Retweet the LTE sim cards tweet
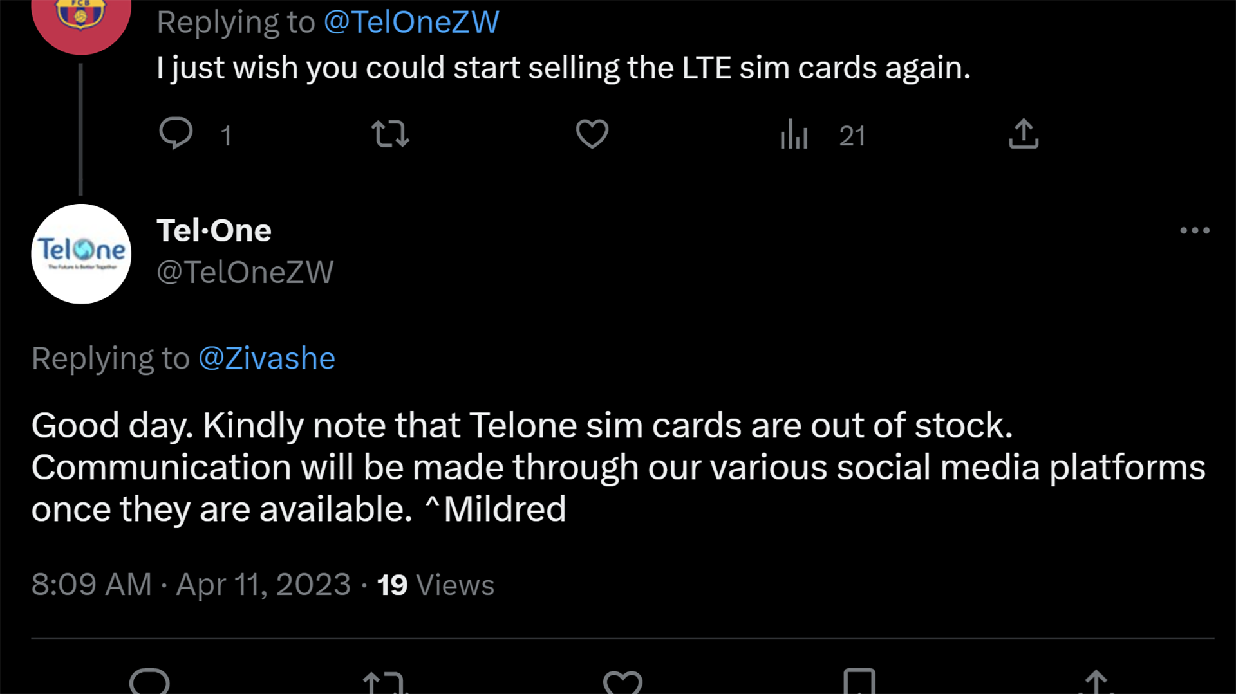 (390, 134)
